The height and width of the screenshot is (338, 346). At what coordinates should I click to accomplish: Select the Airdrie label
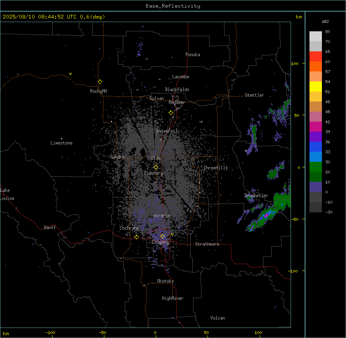click(162, 216)
